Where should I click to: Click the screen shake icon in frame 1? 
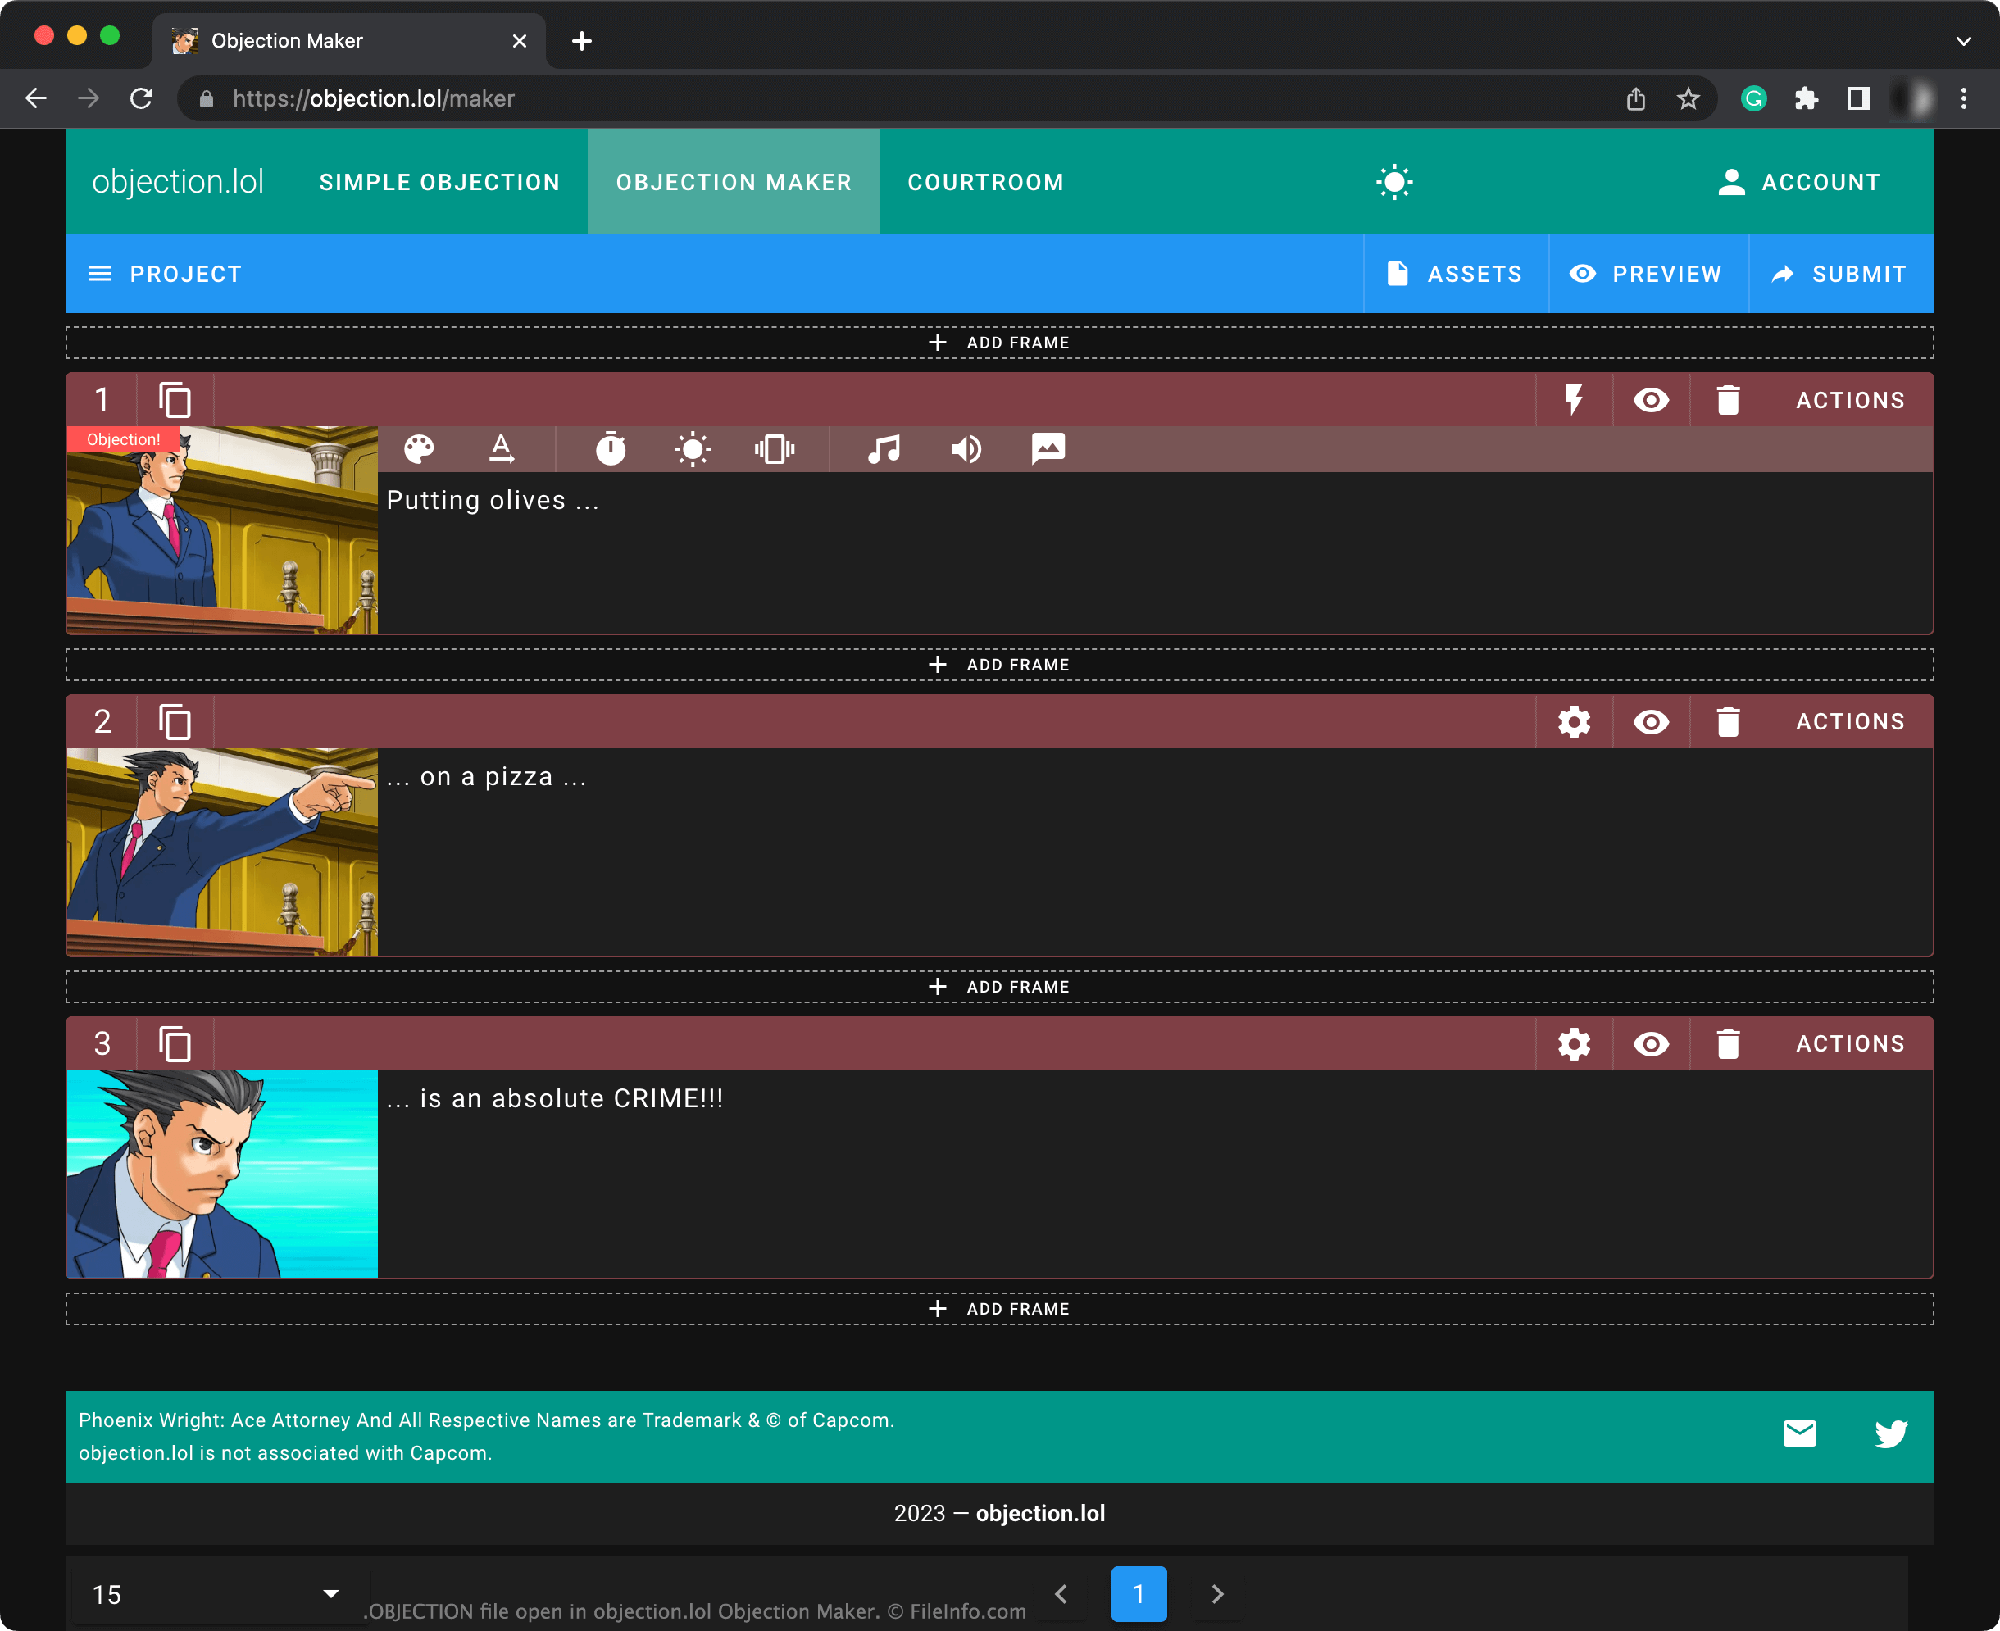tap(774, 449)
